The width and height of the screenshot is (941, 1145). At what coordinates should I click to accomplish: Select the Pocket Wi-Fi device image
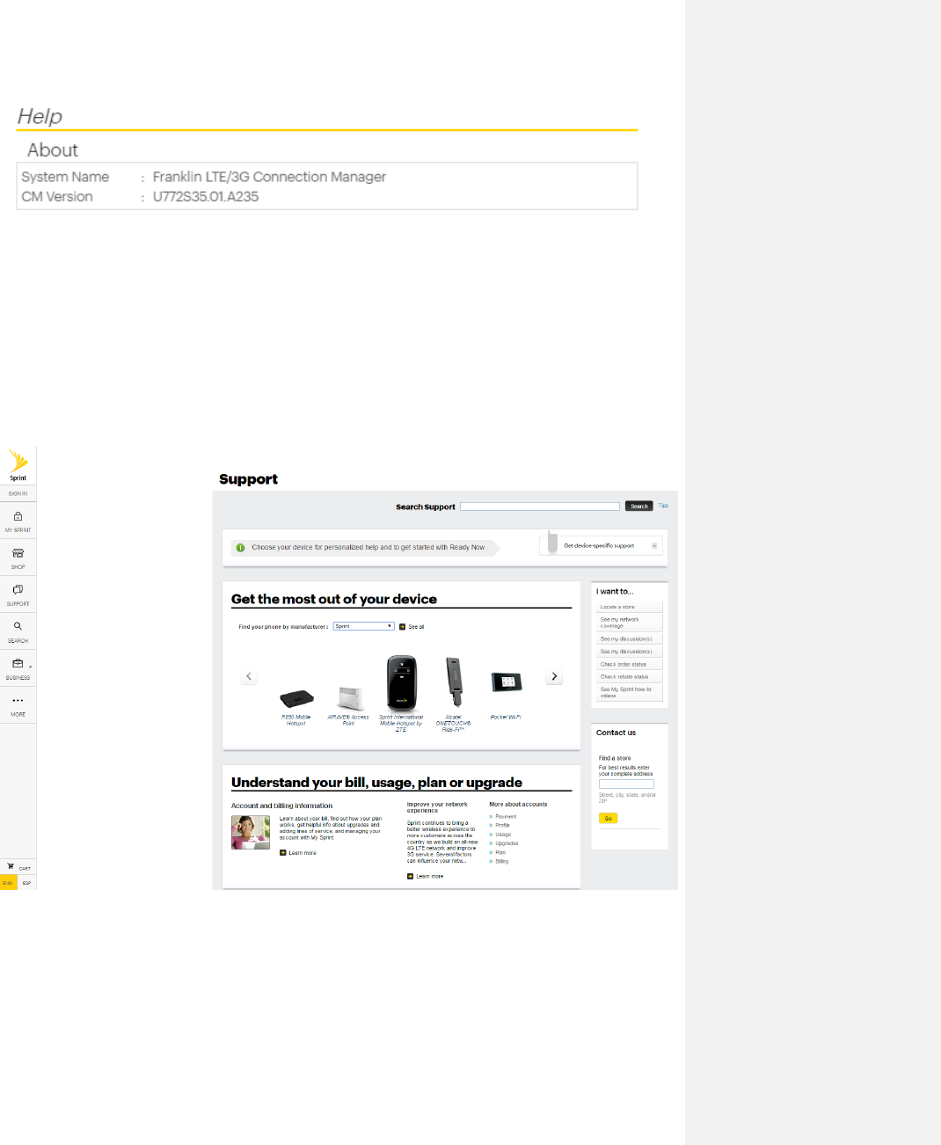(x=507, y=682)
